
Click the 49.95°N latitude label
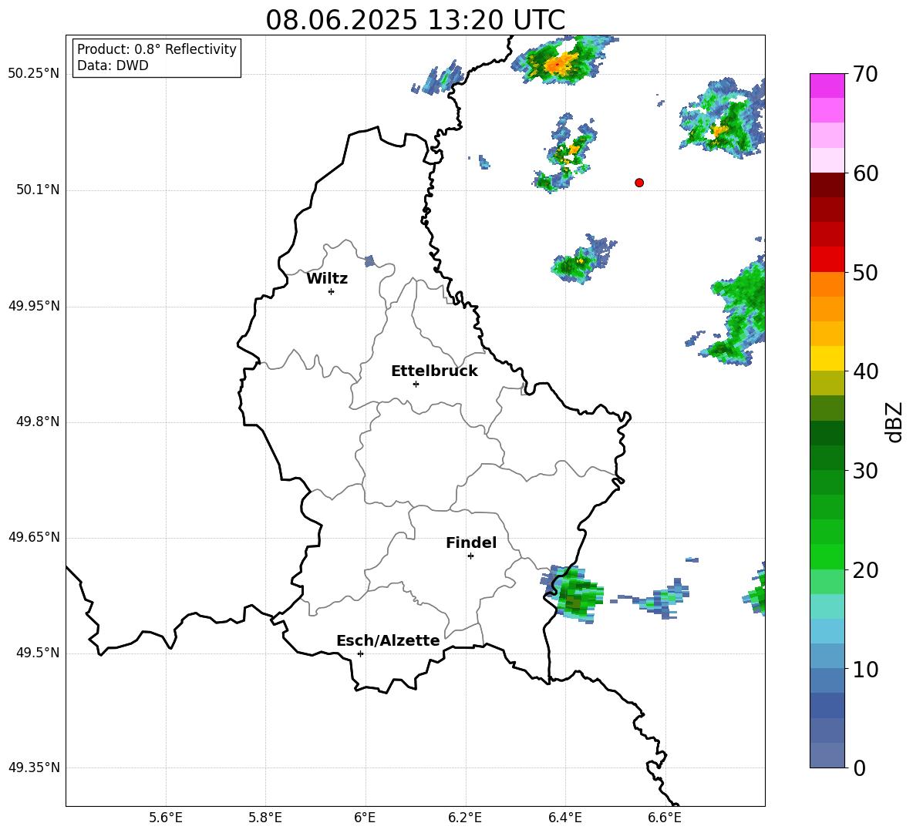34,305
